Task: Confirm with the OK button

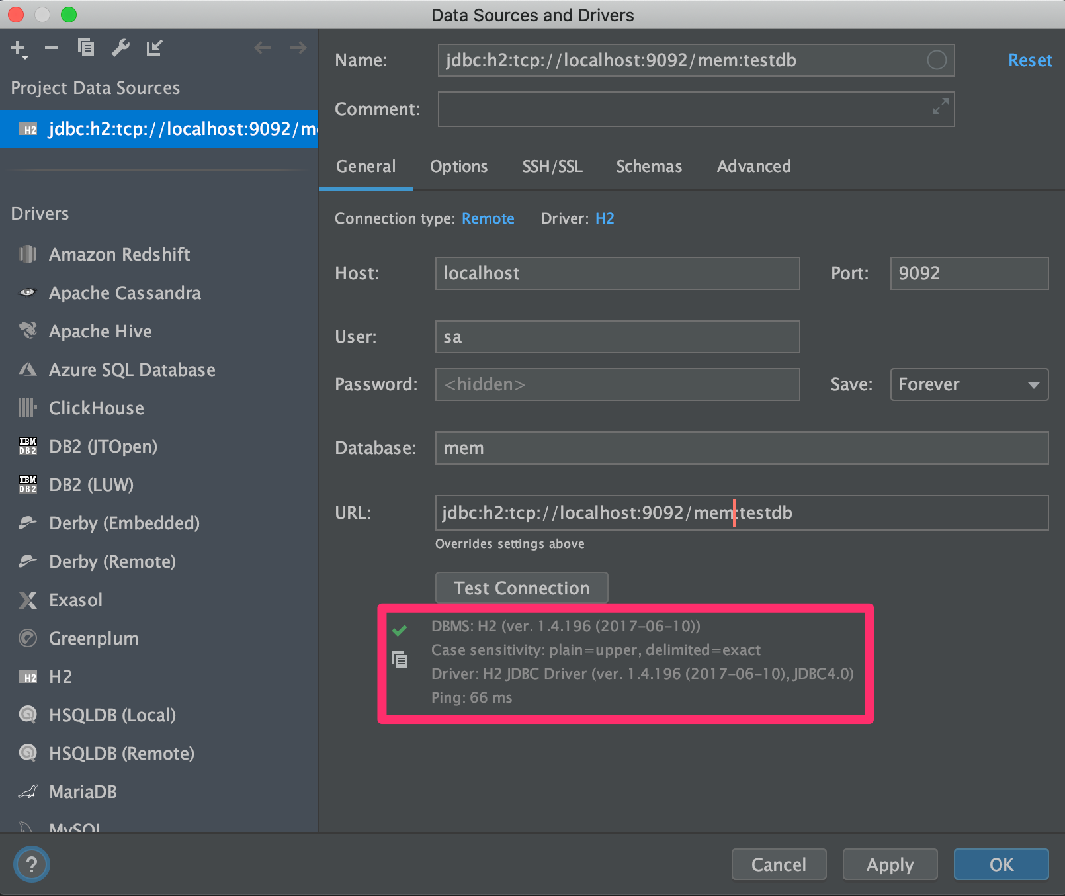Action: click(x=1001, y=864)
